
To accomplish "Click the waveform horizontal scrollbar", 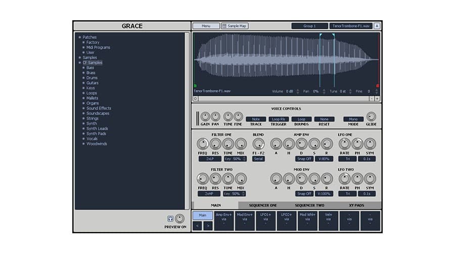I will pos(284,99).
